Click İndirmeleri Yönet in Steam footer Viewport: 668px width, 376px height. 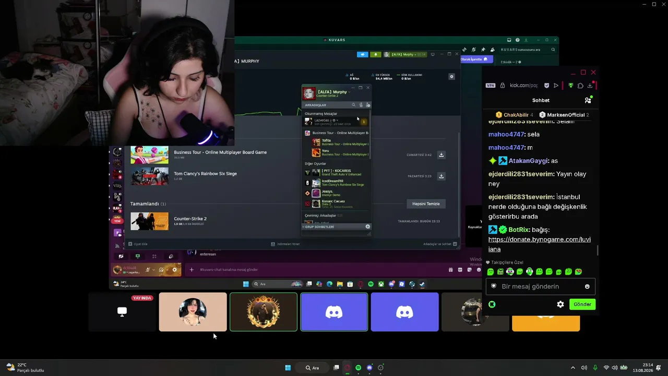tap(285, 244)
